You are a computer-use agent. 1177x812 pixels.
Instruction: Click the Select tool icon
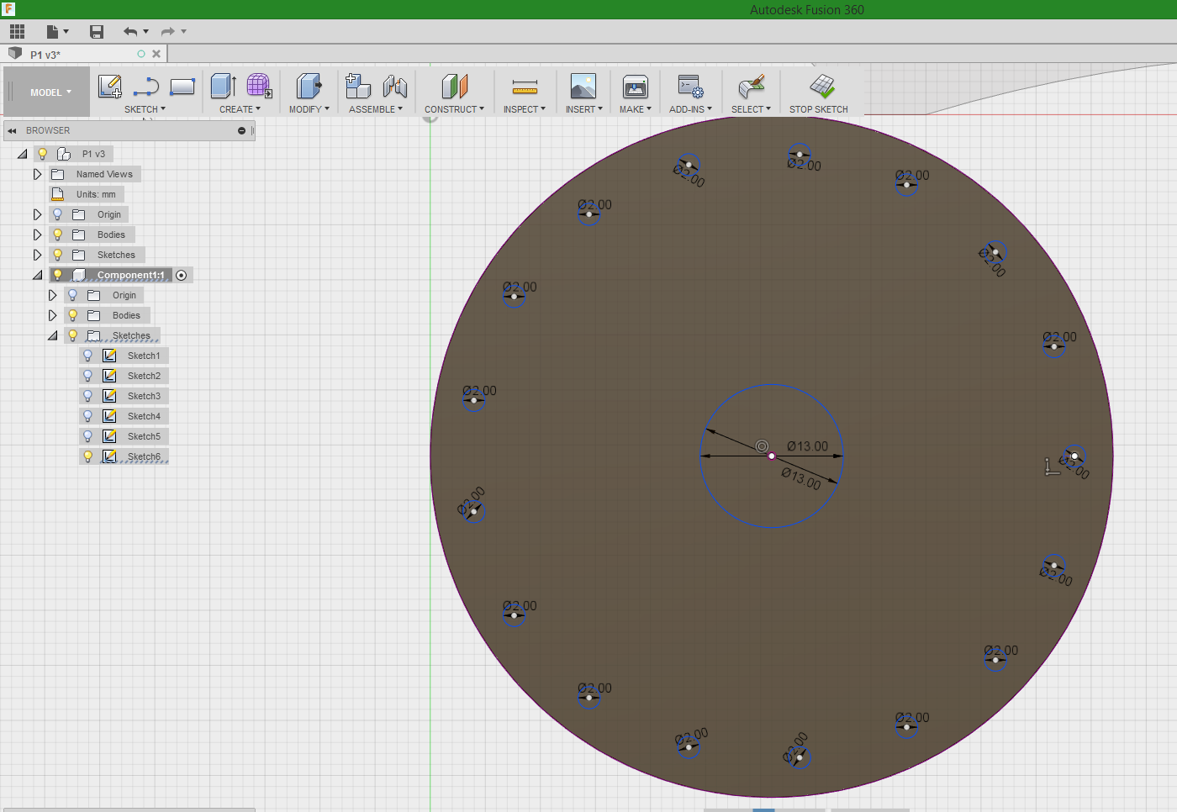(x=751, y=87)
